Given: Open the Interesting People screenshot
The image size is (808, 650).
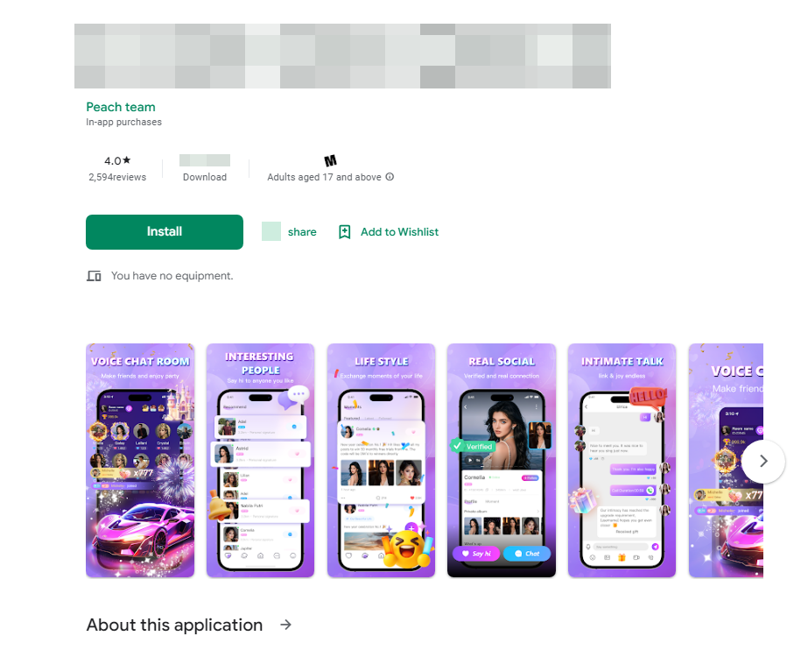Looking at the screenshot, I should click(260, 460).
